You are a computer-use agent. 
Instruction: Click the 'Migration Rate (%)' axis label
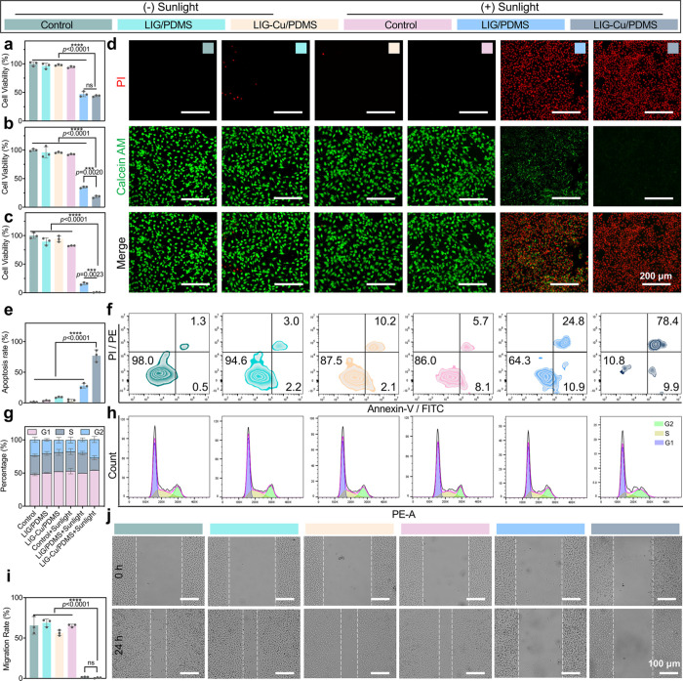click(6, 638)
